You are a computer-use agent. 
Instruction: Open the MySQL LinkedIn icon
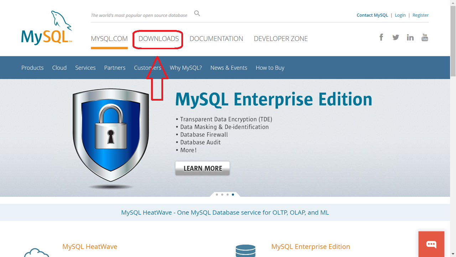pyautogui.click(x=410, y=37)
